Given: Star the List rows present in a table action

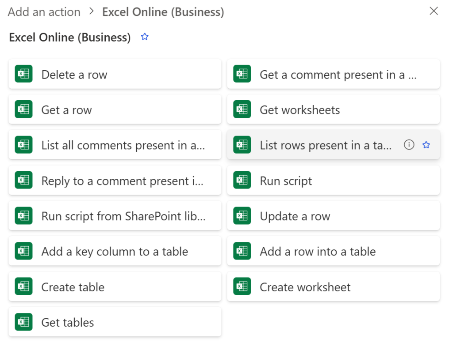Looking at the screenshot, I should (426, 145).
